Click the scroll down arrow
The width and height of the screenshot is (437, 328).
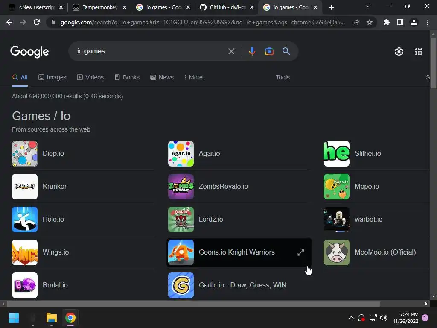433,296
